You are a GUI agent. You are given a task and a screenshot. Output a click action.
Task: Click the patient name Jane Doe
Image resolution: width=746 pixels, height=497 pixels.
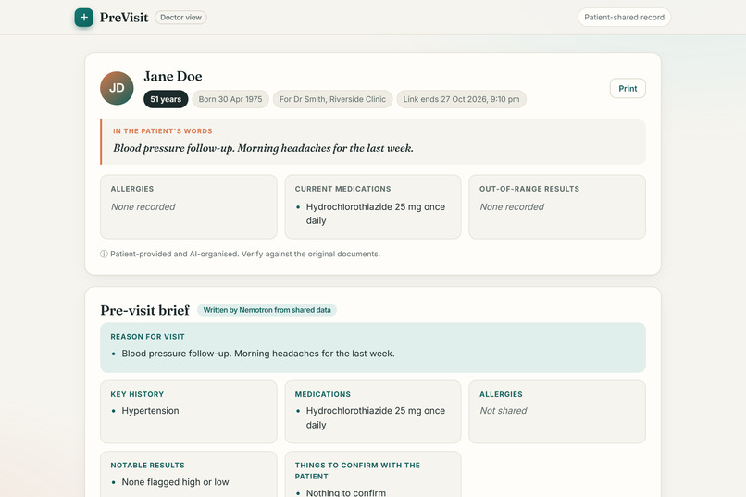point(173,76)
